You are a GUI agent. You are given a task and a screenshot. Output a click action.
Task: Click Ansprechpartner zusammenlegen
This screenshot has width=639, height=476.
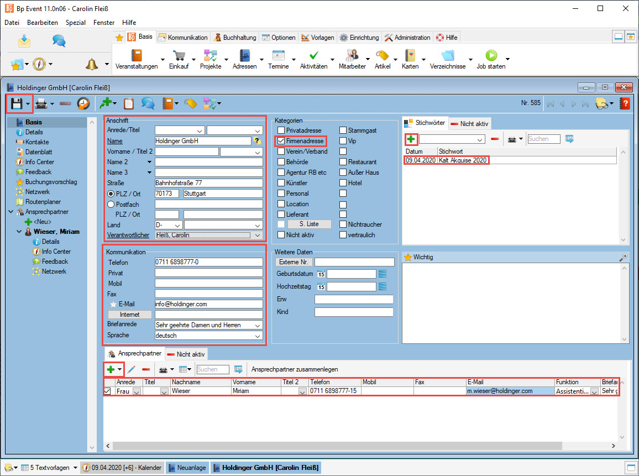click(295, 369)
